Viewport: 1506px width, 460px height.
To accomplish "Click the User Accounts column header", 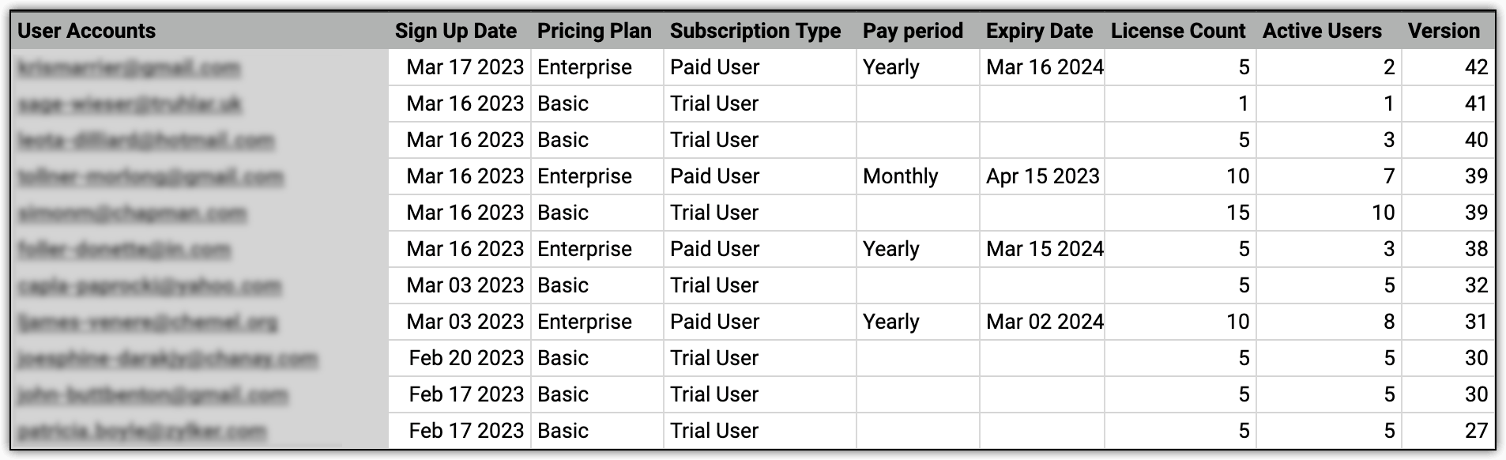I will tap(87, 31).
